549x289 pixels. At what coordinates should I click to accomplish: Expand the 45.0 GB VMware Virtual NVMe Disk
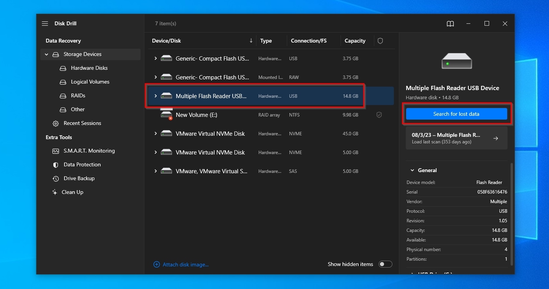click(155, 133)
